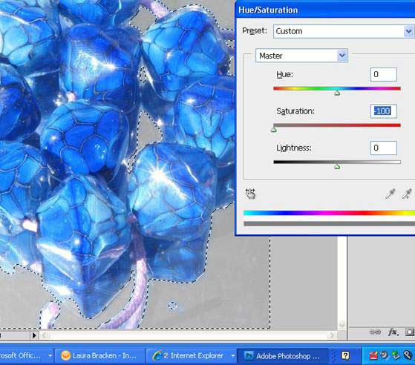This screenshot has height=365, width=415.
Task: Click the vertical scrollbar down arrow
Action: (342, 324)
